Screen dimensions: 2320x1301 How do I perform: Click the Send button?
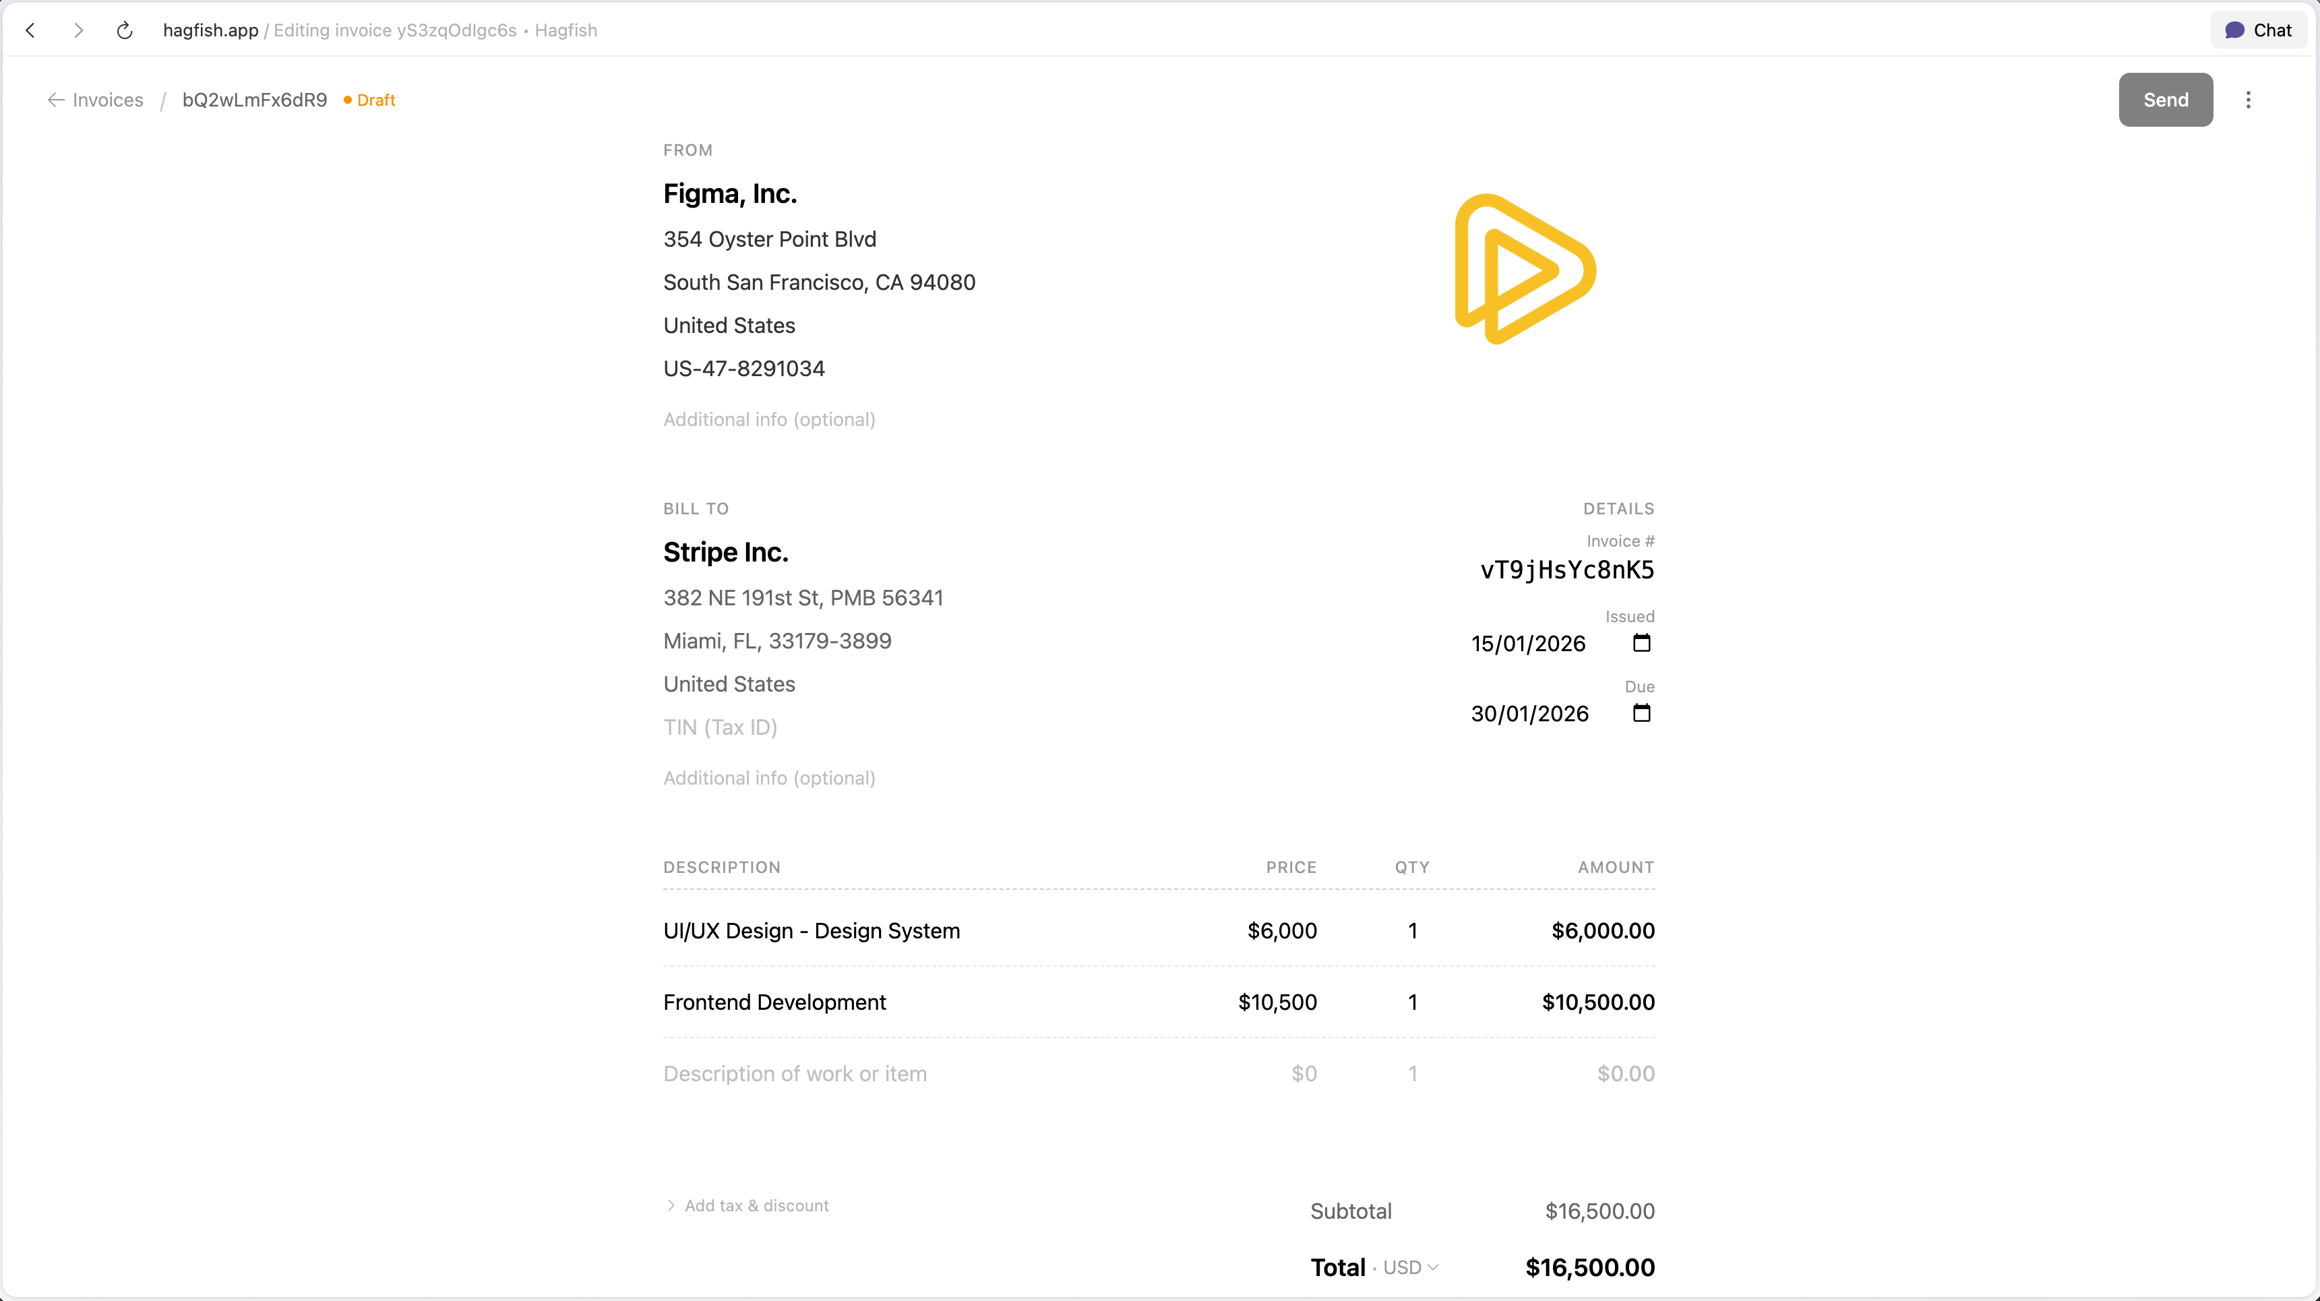point(2165,100)
